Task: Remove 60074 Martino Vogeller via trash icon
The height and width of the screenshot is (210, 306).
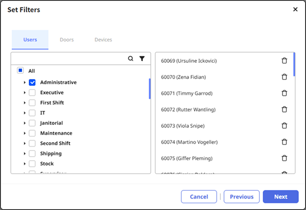Action: click(284, 142)
